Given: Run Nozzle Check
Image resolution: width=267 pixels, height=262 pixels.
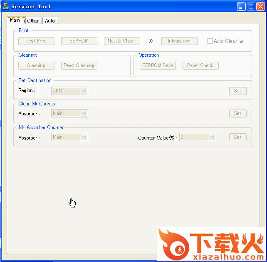Looking at the screenshot, I should [122, 41].
